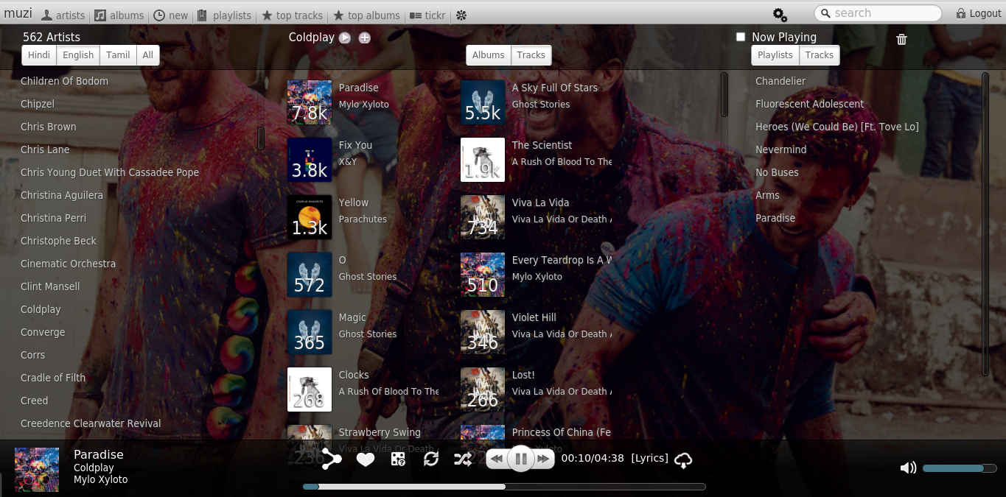Click the Now Playing list scrollbar
The height and width of the screenshot is (497, 1006).
click(985, 224)
